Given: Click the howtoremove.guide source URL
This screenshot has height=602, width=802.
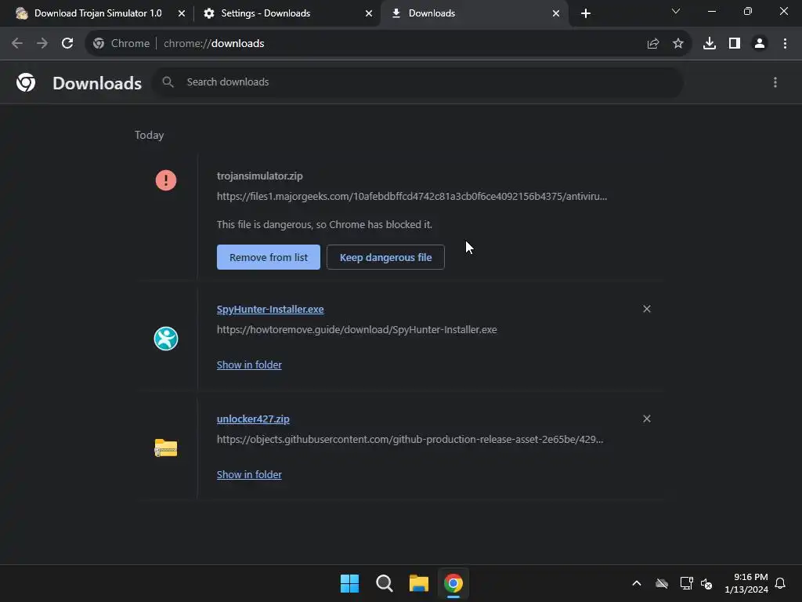Looking at the screenshot, I should (x=357, y=330).
